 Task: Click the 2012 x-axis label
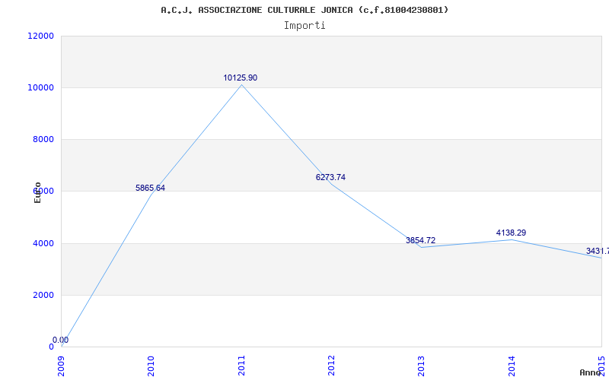point(331,366)
